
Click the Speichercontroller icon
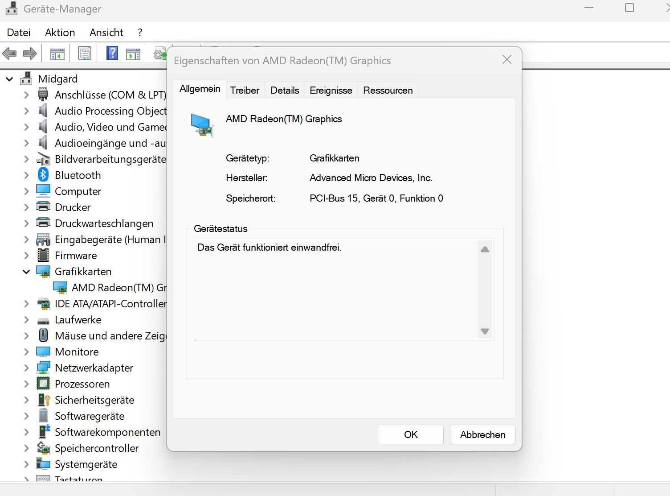43,447
